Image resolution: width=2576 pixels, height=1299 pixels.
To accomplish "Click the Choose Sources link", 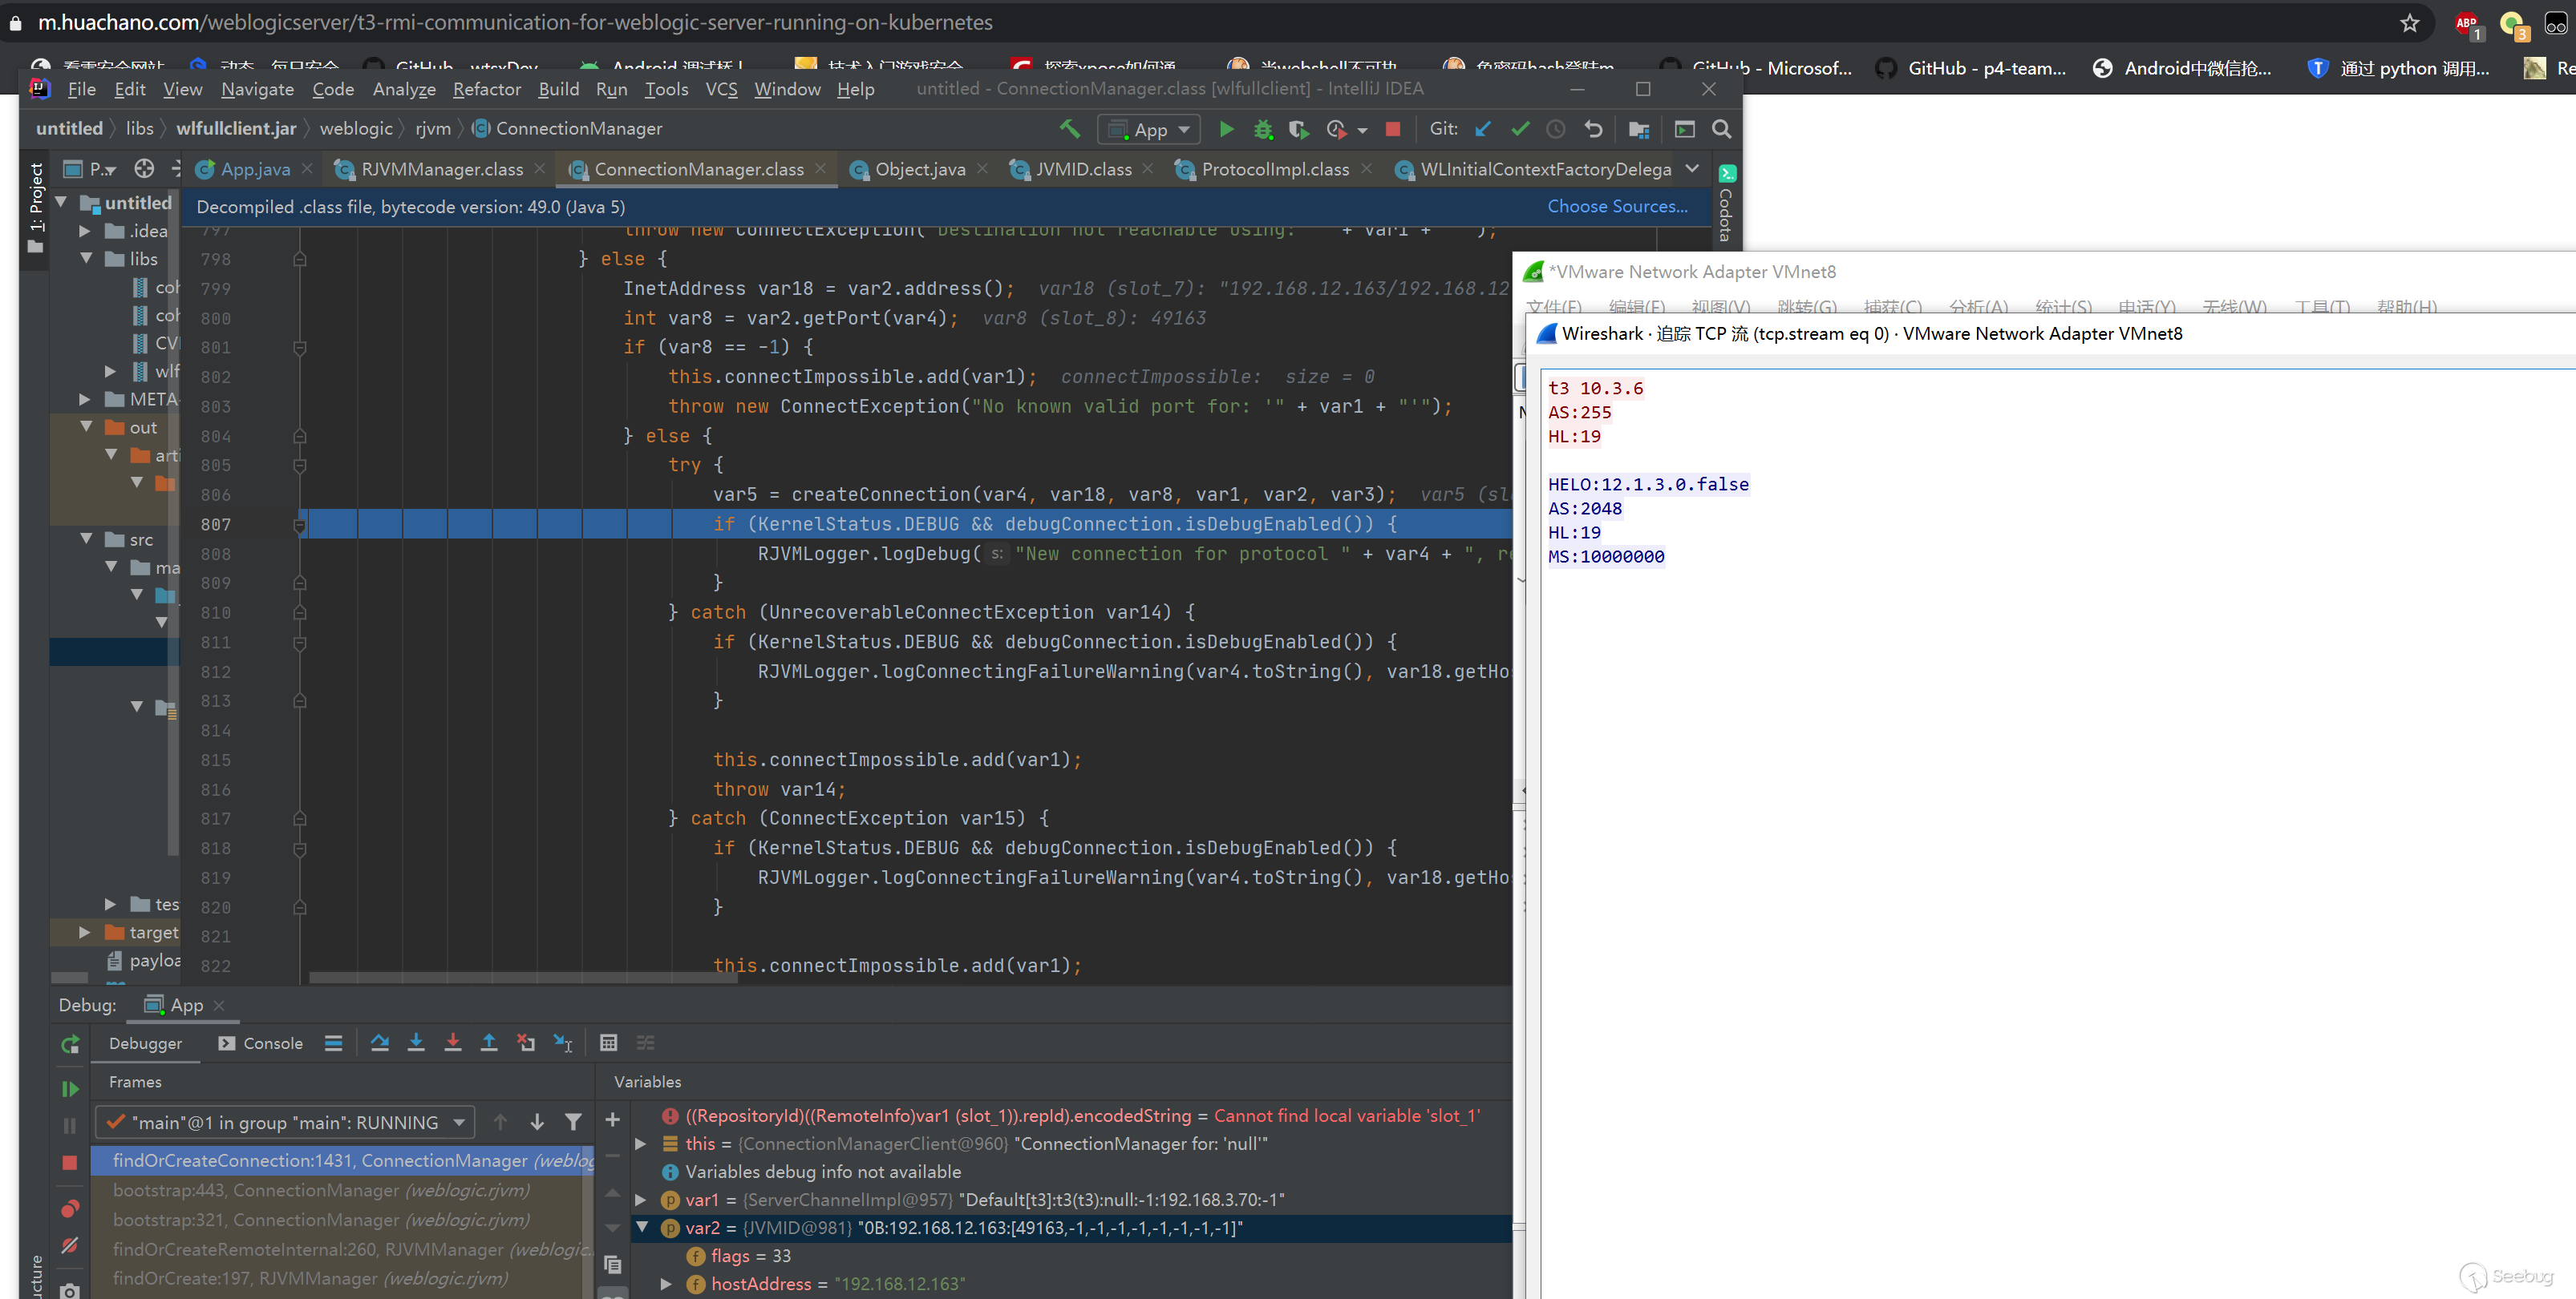I will coord(1616,206).
